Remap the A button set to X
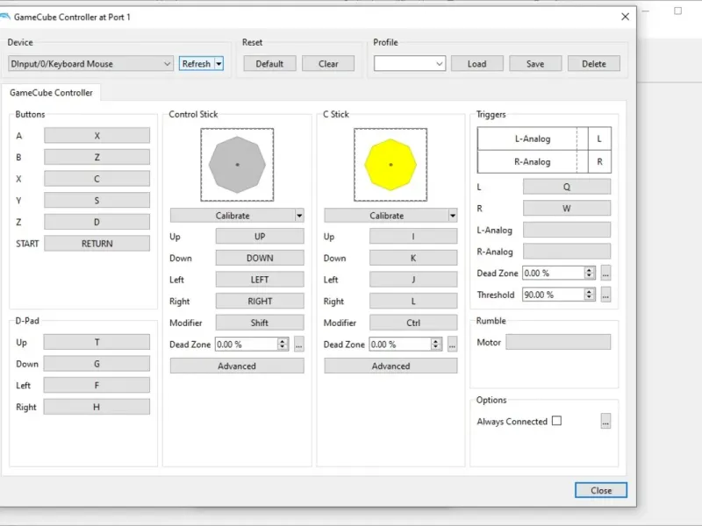Viewport: 702px width, 526px height. (x=97, y=136)
